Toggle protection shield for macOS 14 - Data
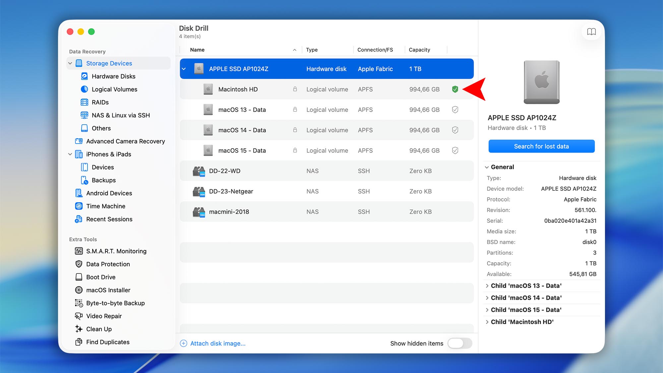This screenshot has width=663, height=373. pyautogui.click(x=455, y=130)
